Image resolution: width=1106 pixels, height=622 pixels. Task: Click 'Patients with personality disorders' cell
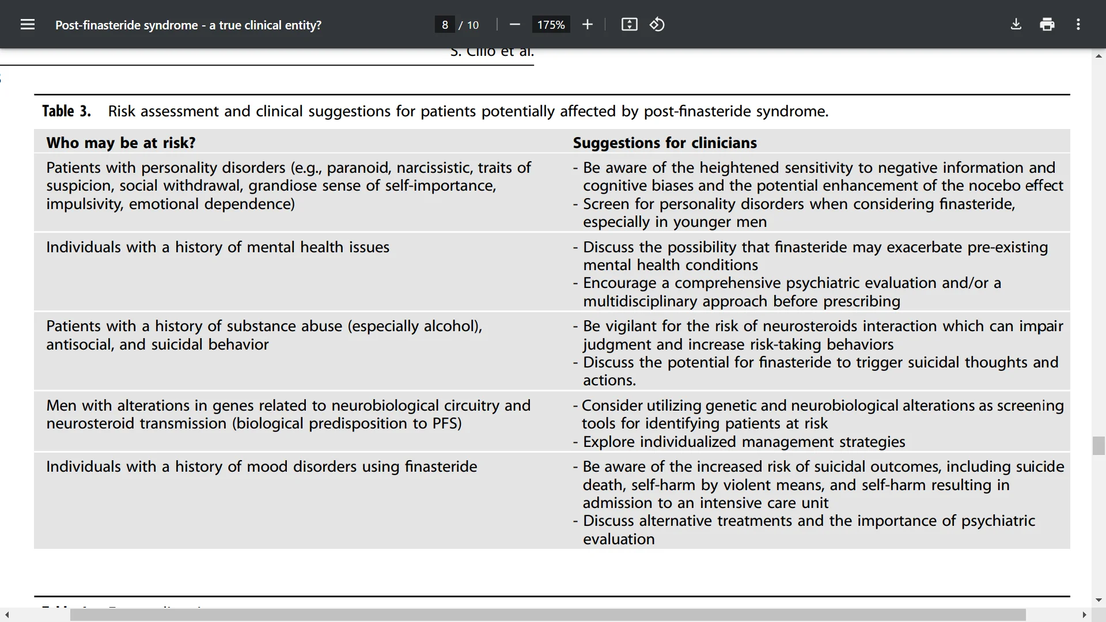click(x=289, y=185)
